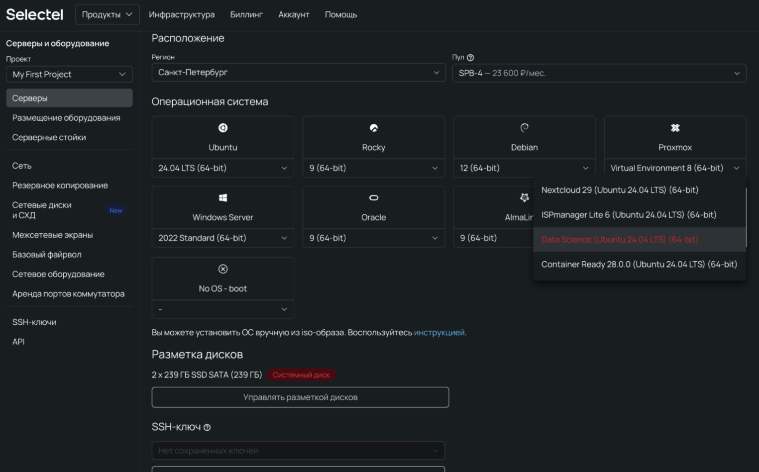
Task: Click the Rocky Linux logo icon
Action: [x=373, y=128]
